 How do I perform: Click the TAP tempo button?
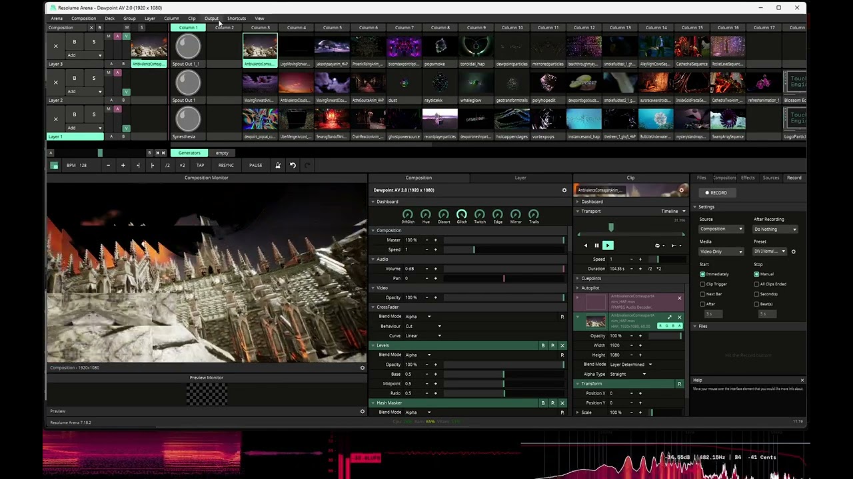coord(200,165)
